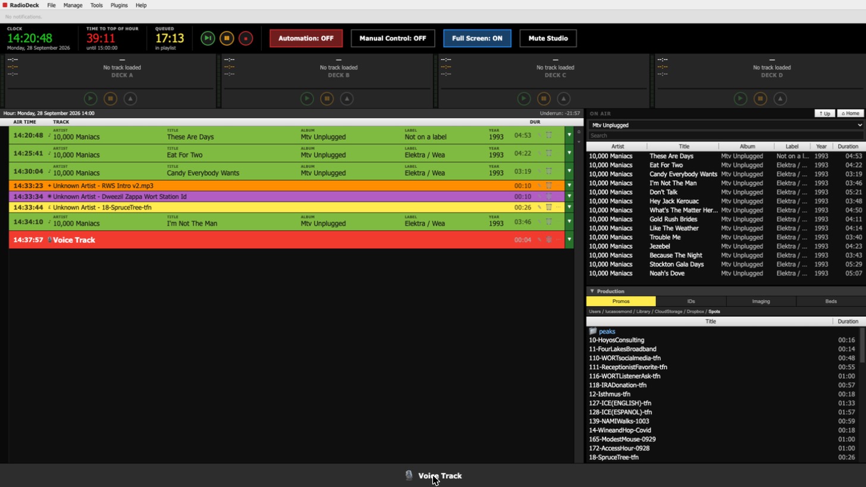
Task: Click Mute Studio
Action: (x=548, y=38)
